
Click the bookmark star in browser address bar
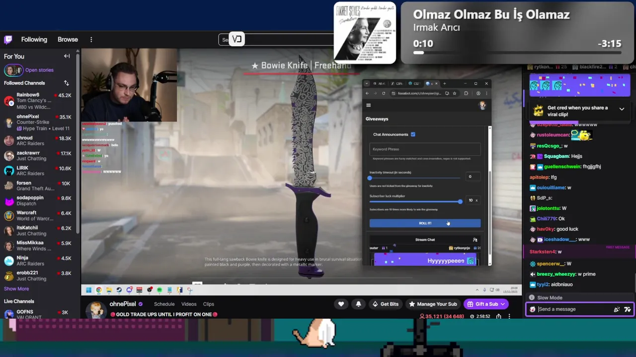click(x=454, y=93)
